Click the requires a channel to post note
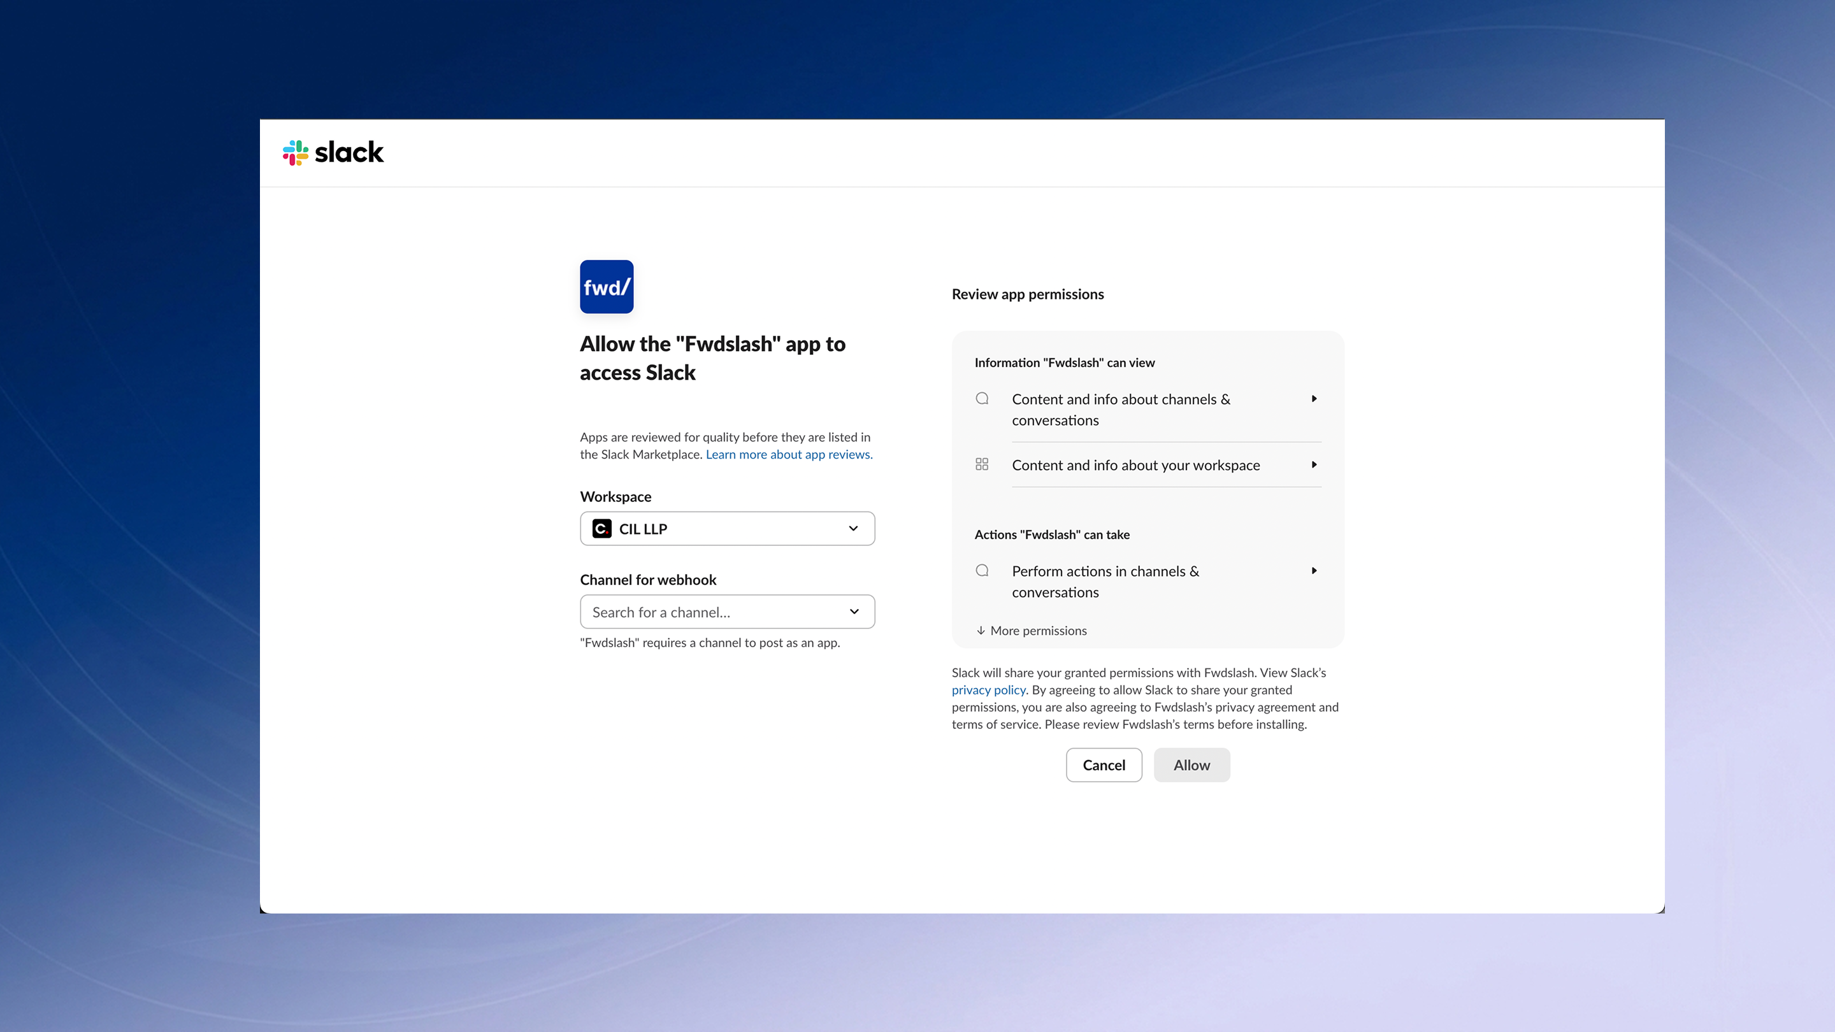The image size is (1835, 1032). (x=710, y=642)
